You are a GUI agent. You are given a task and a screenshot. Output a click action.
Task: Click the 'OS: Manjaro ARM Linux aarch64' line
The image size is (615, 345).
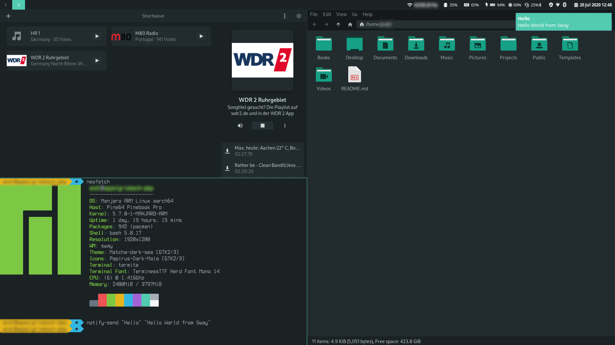click(x=131, y=201)
